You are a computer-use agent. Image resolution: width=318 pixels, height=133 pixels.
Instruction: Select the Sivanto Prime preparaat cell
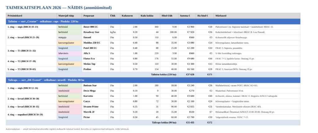click(95, 107)
